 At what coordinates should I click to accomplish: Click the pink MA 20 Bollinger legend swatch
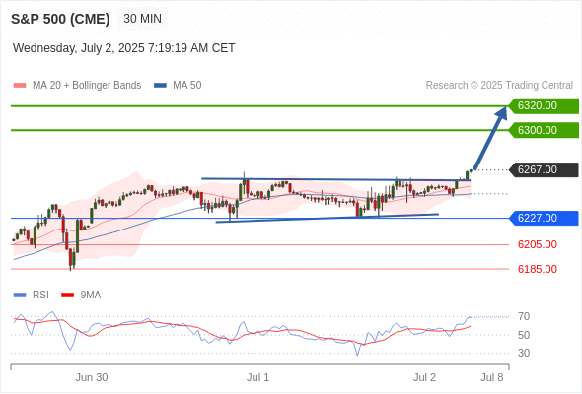20,86
